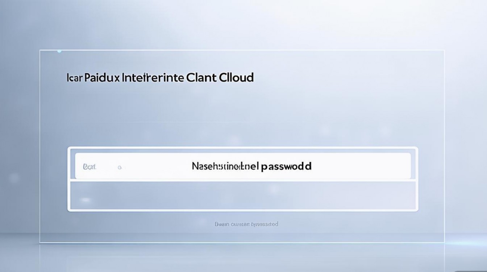The width and height of the screenshot is (487, 272).
Task: Click the 'Icar Paidux Intelrerinte Clant Cloud' heading
Action: pos(161,78)
